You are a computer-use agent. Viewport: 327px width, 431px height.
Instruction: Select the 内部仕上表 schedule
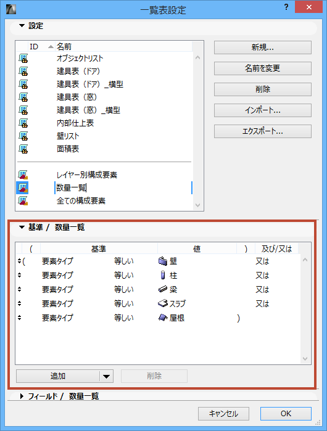point(75,123)
